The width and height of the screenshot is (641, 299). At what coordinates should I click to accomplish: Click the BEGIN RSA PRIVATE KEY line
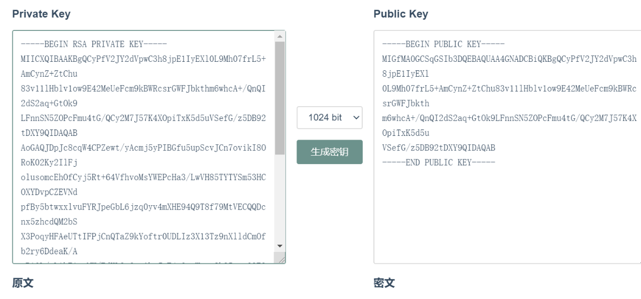coord(94,44)
